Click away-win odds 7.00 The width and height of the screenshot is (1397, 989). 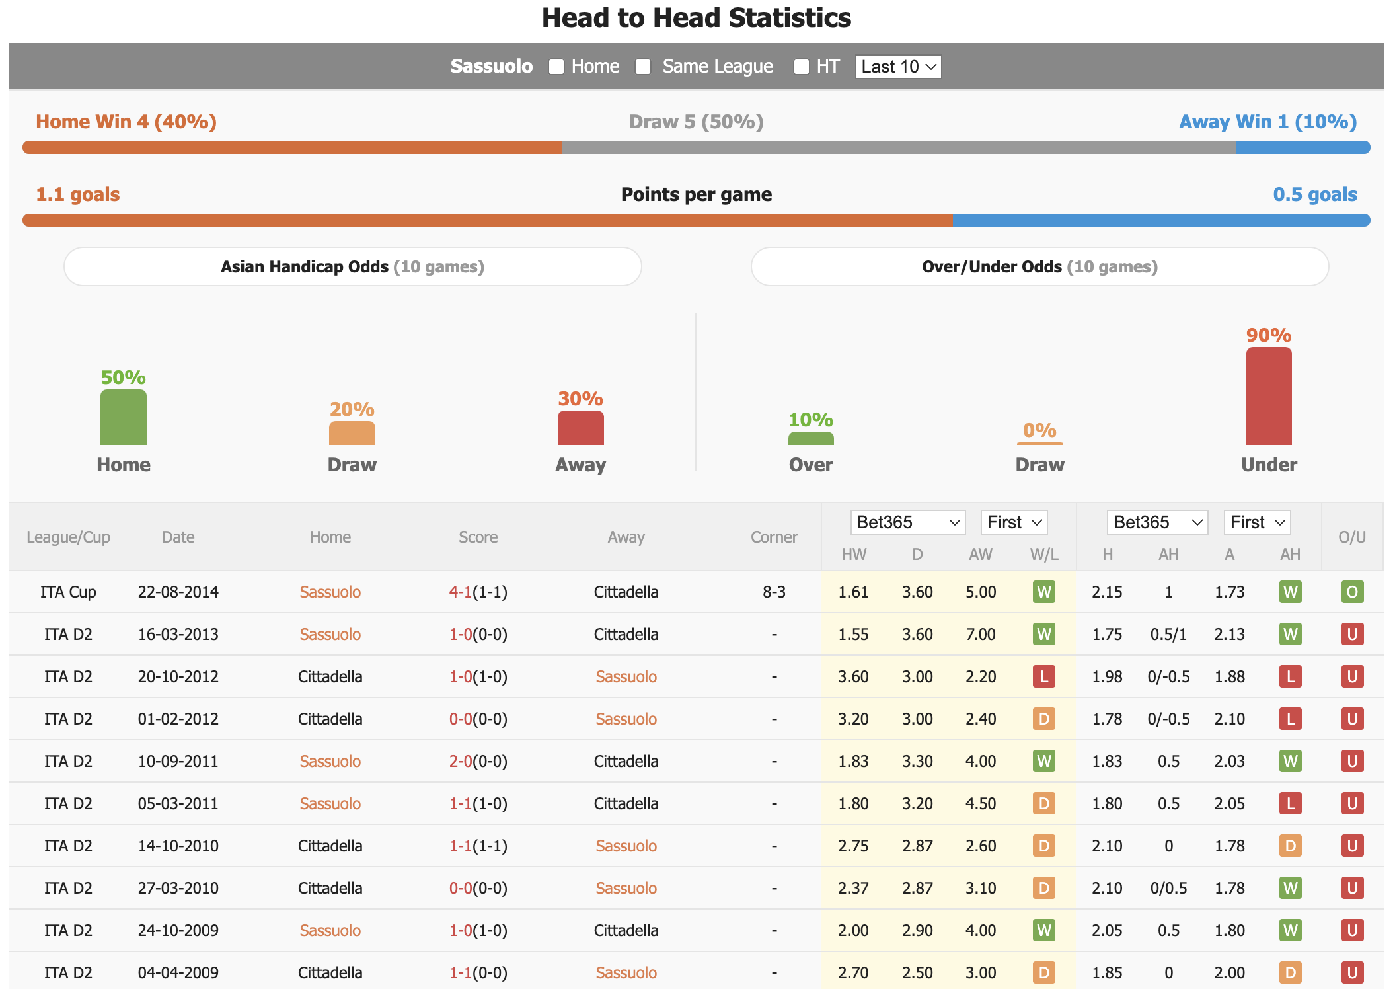(981, 634)
